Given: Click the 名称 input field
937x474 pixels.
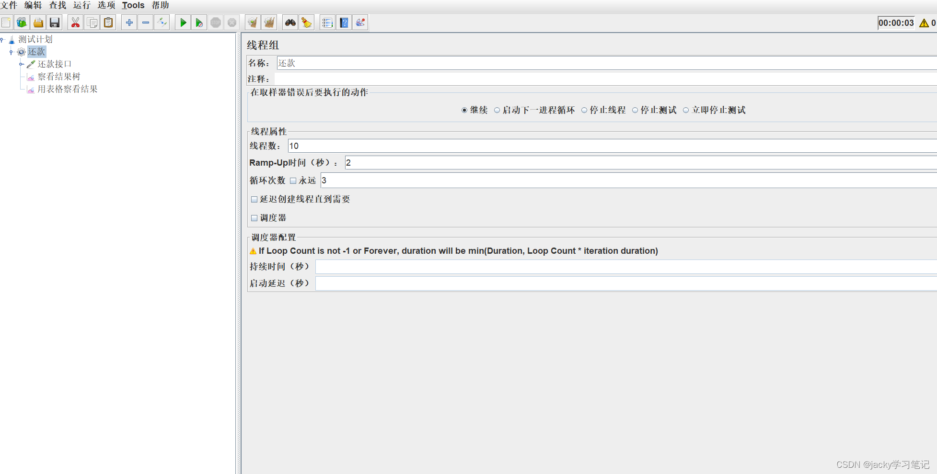Looking at the screenshot, I should pos(607,63).
